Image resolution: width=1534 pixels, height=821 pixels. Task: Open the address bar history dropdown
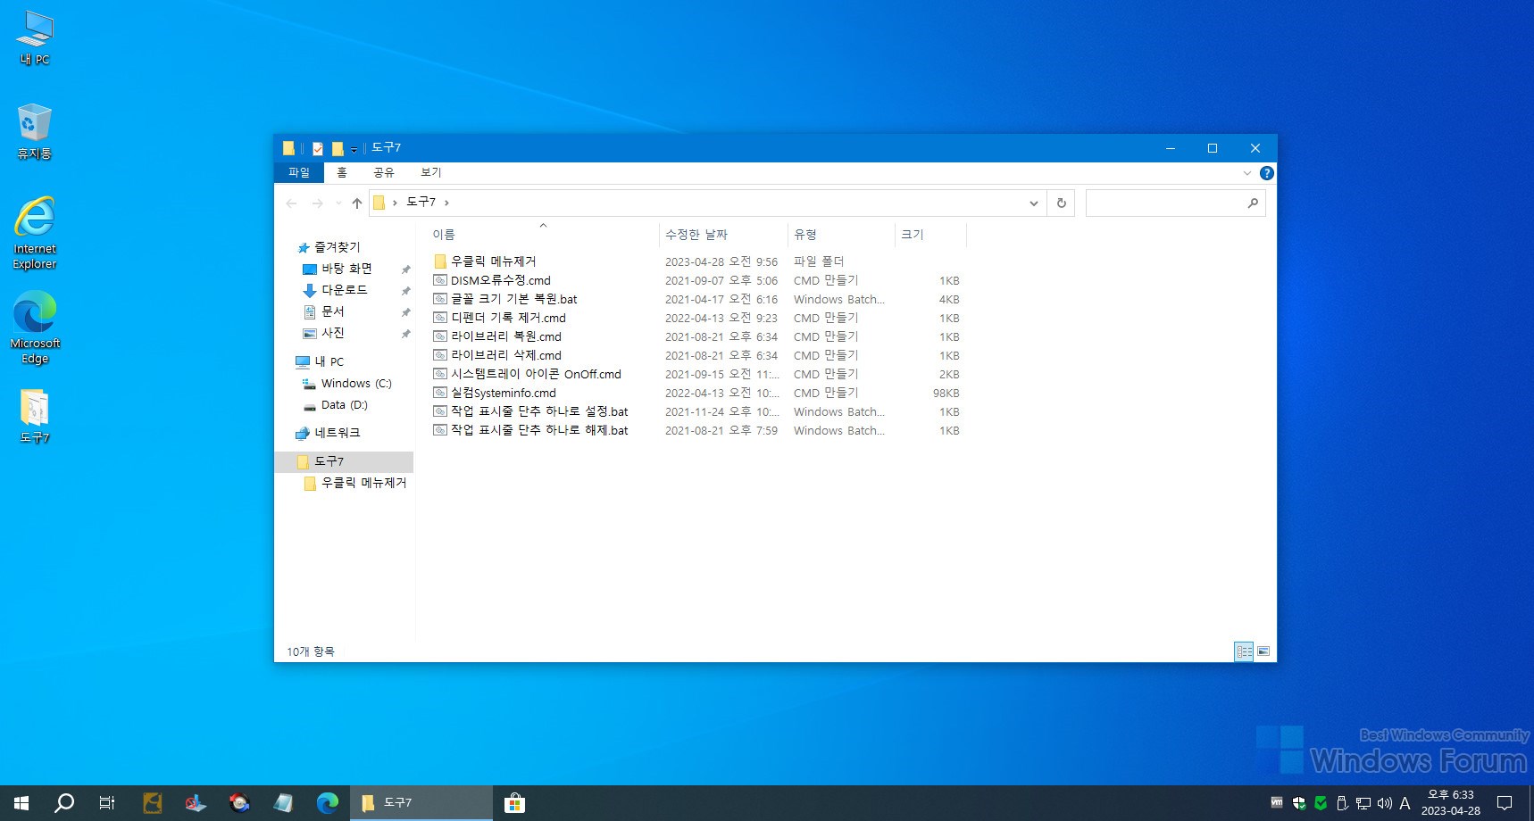[1034, 203]
